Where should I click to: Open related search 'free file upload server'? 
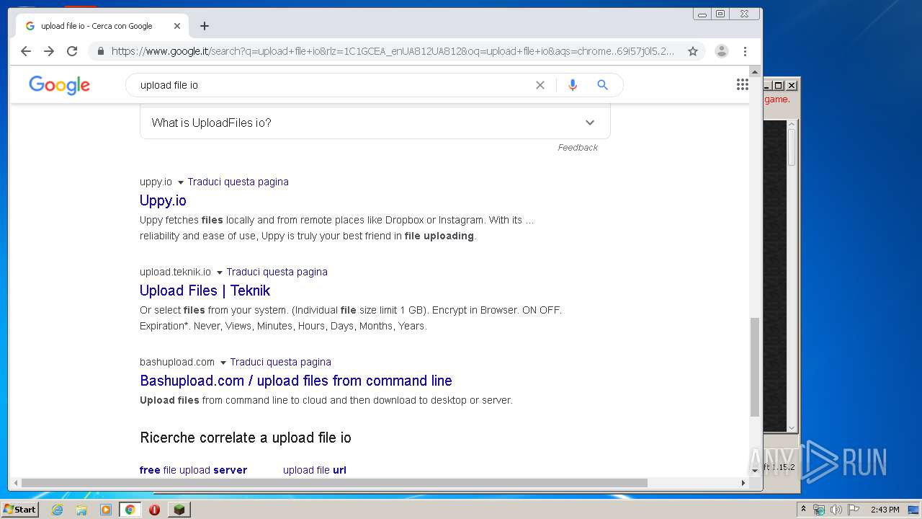coord(193,470)
